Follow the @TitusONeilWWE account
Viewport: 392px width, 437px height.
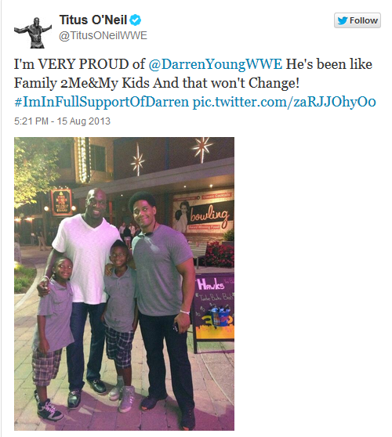358,20
